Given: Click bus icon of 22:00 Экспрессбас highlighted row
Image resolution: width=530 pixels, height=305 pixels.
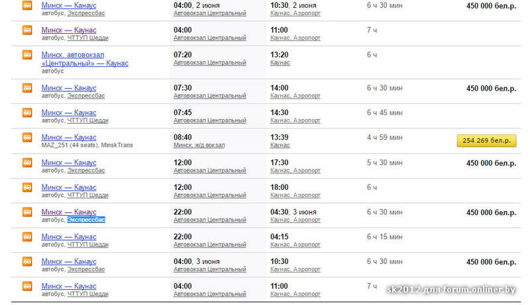Looking at the screenshot, I should (27, 212).
